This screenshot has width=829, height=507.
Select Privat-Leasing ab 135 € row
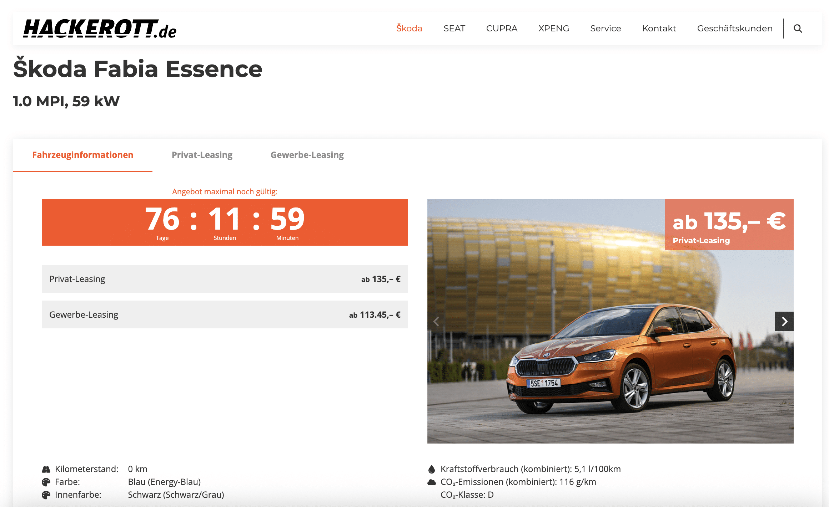(225, 279)
